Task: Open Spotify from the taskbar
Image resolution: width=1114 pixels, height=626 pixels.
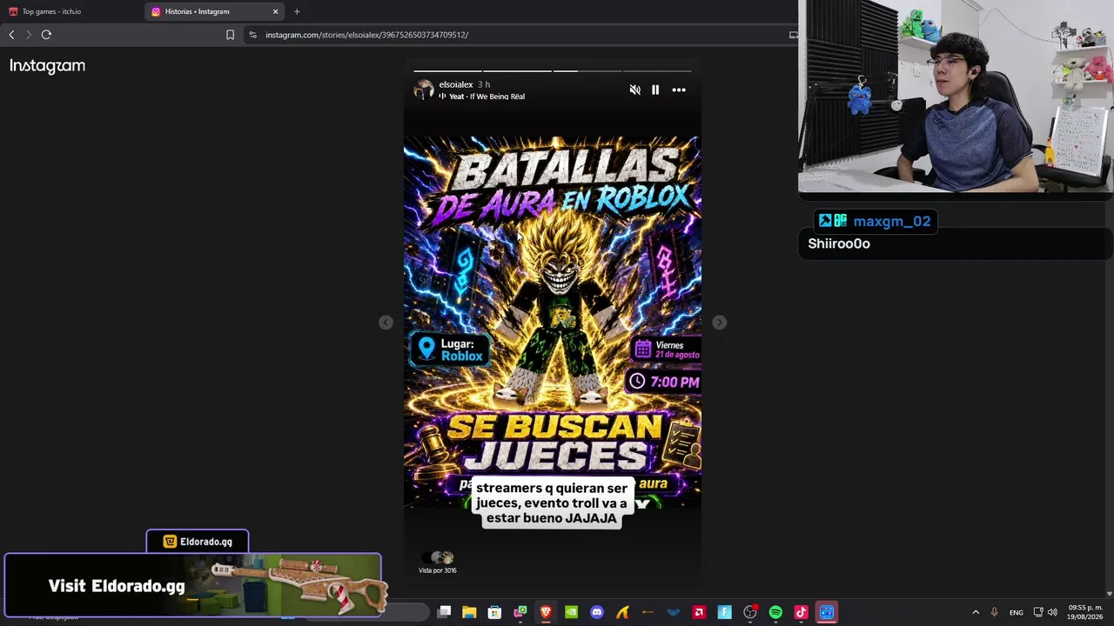Action: [x=775, y=612]
